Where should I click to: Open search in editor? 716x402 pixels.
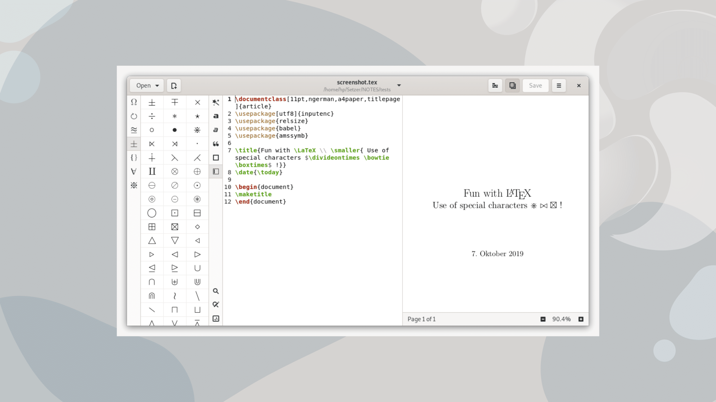[x=216, y=291]
